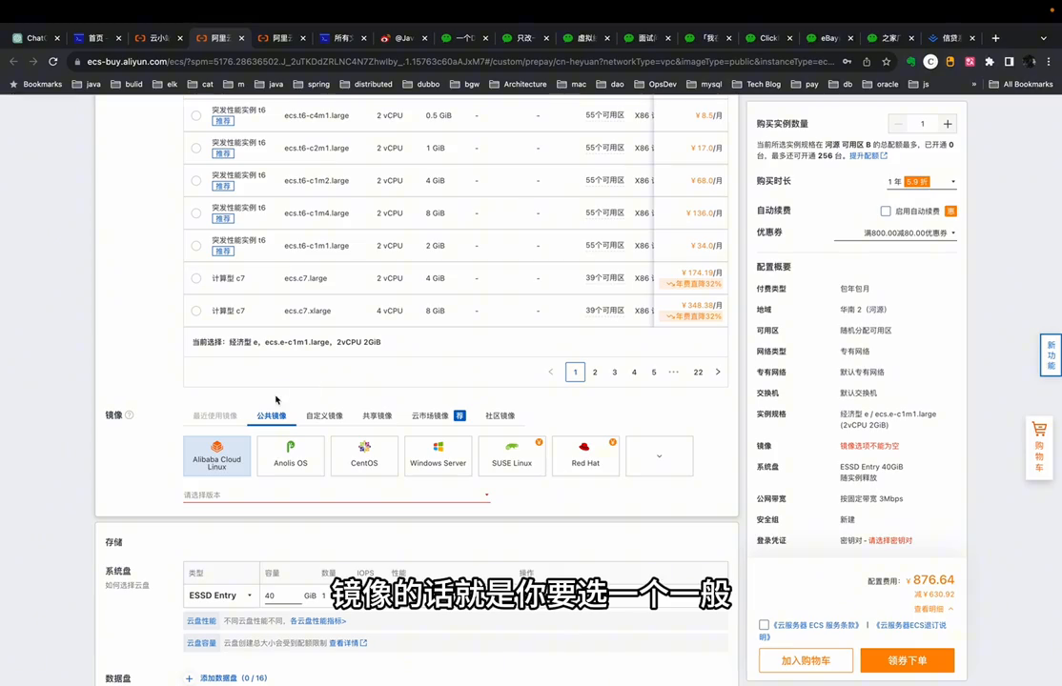Screen dimensions: 1062x686
Task: Bookmark this page with the star icon
Action: [x=886, y=62]
